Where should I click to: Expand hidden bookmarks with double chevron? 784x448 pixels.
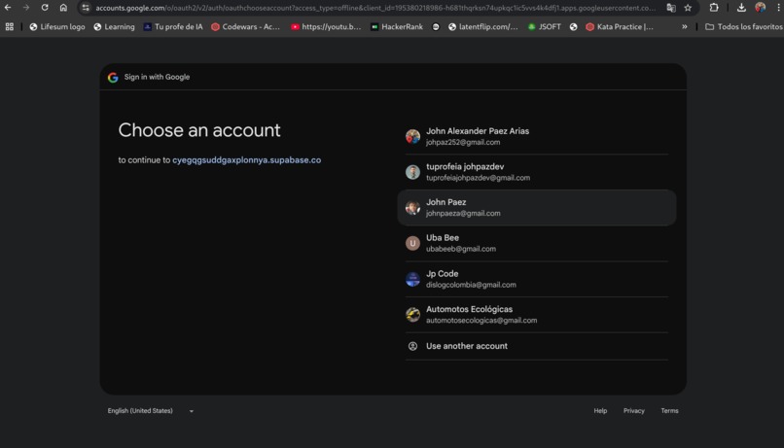point(684,27)
